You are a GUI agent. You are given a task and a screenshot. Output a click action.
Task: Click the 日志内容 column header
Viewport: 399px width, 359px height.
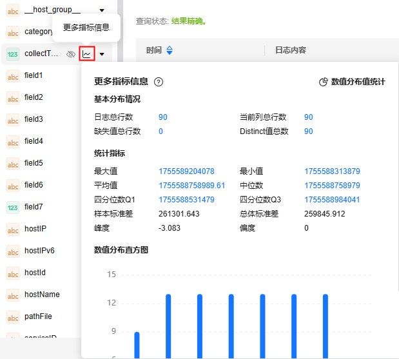coord(290,50)
